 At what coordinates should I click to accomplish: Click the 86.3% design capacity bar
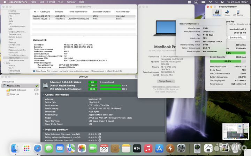pos(228,61)
